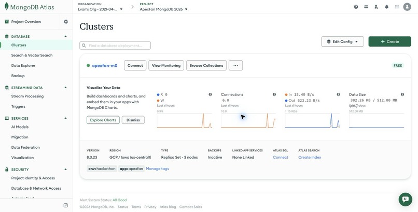Focus the Find a database deployment field
This screenshot has width=418, height=212.
[115, 46]
